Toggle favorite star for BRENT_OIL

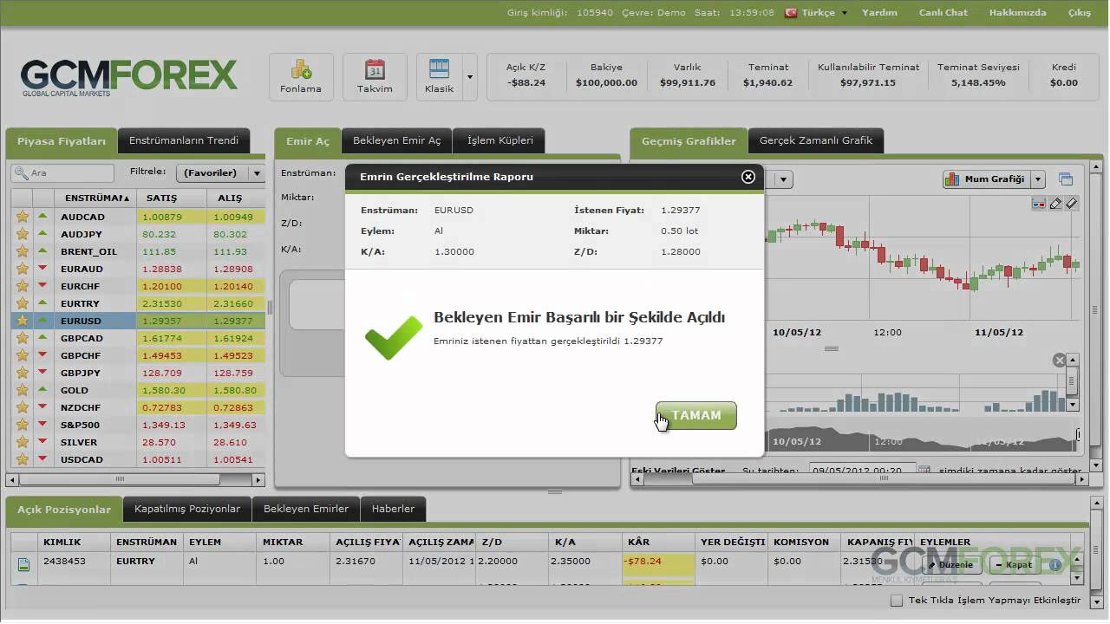point(22,251)
